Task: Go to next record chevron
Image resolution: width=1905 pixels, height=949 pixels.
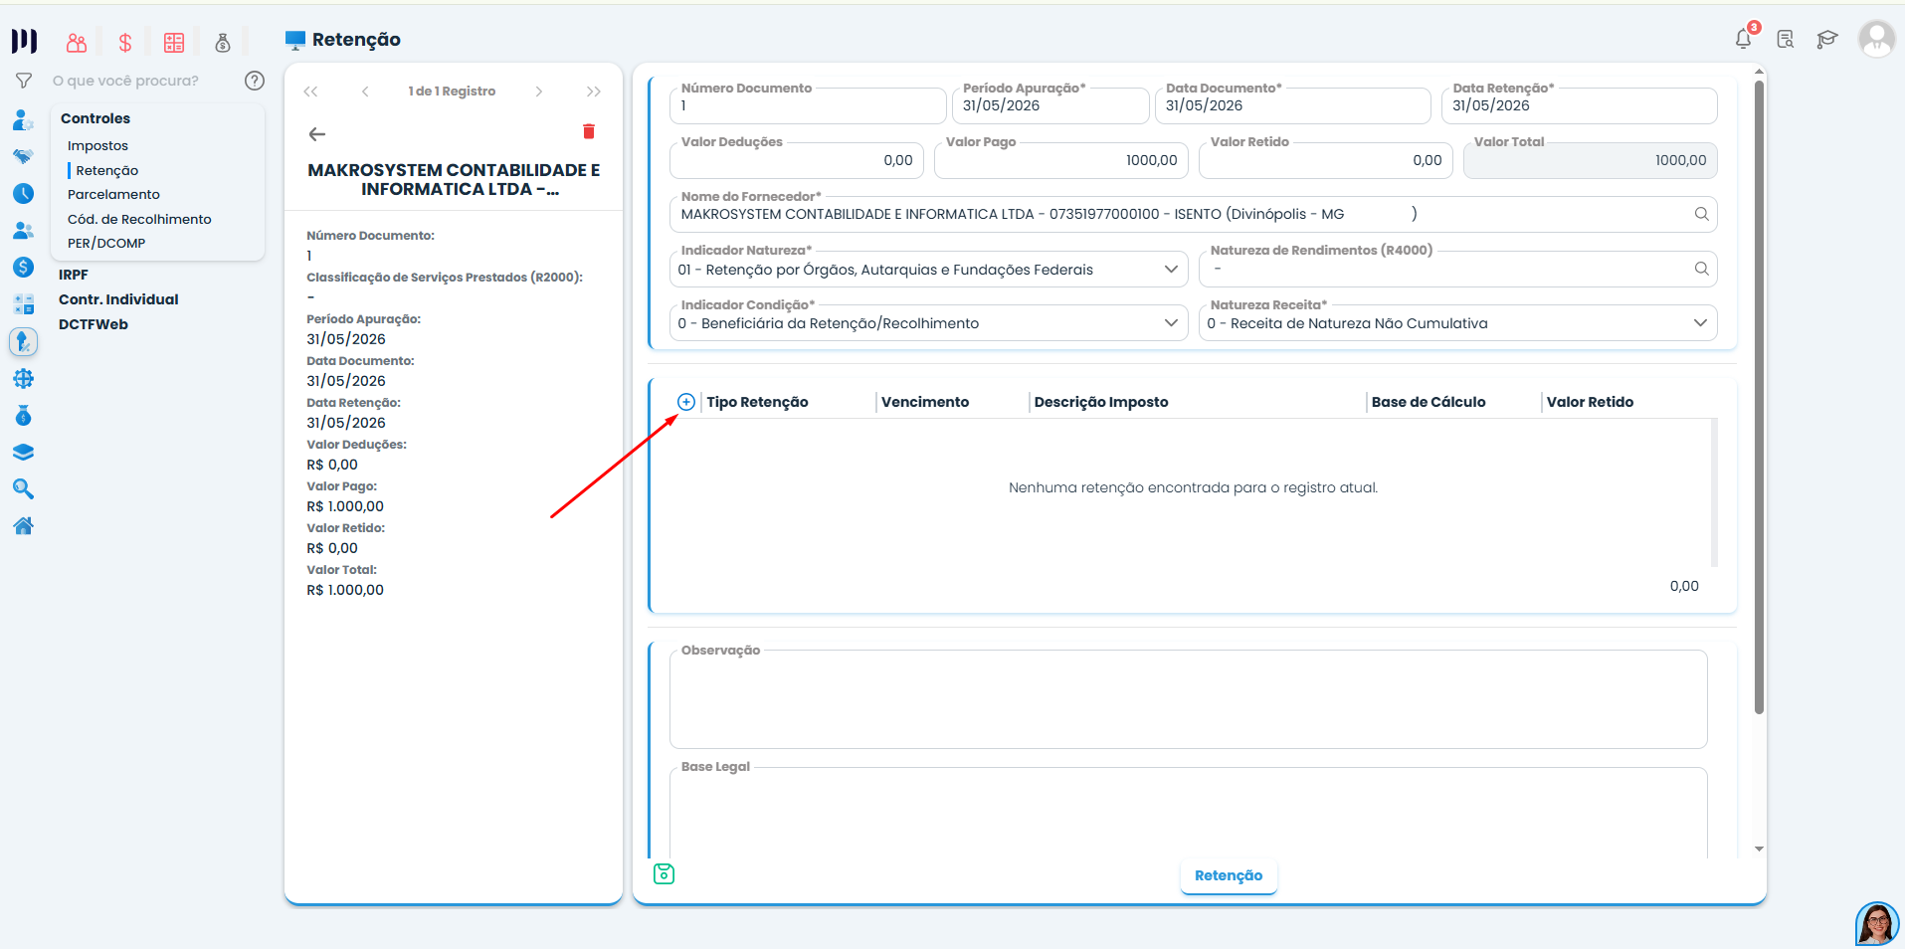Action: coord(539,92)
